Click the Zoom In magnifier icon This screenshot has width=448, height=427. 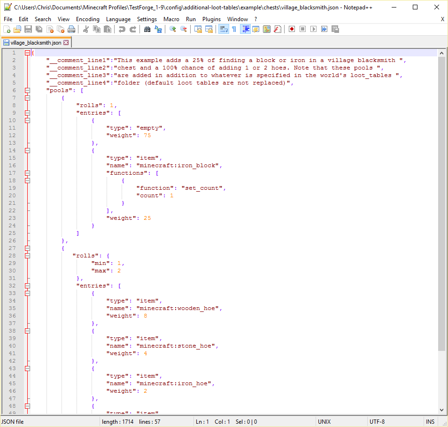[x=173, y=29]
